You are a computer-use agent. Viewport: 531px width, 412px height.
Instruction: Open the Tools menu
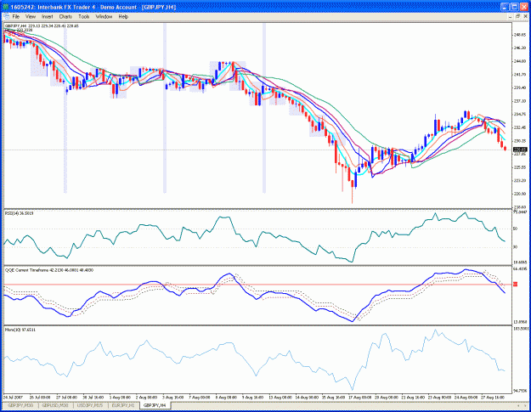(x=83, y=16)
